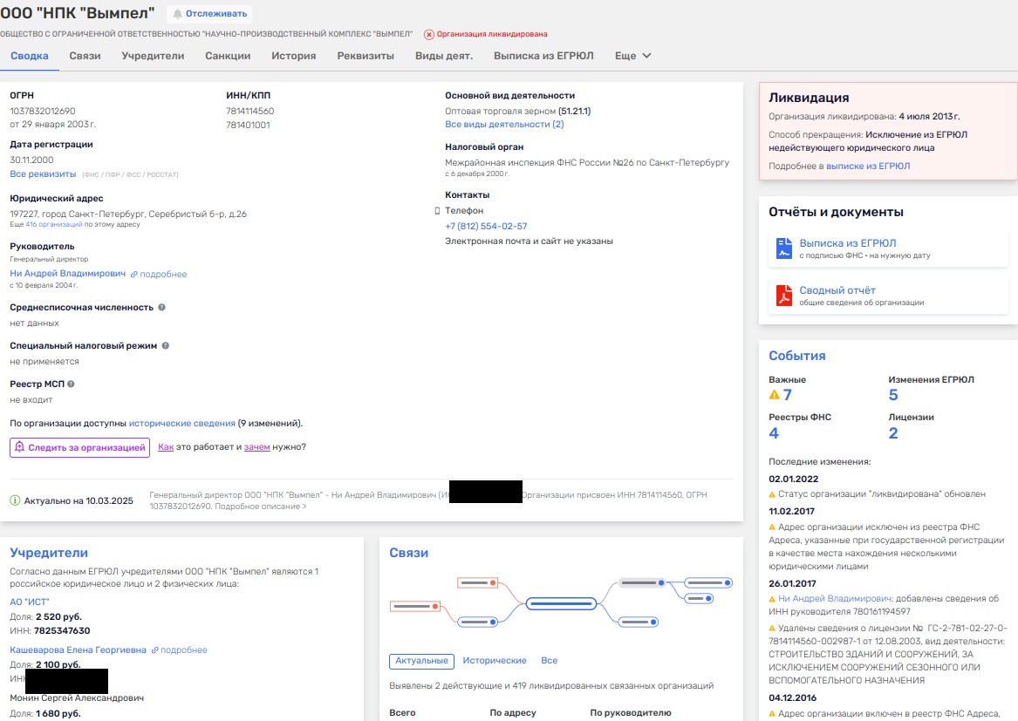Select the Актуальные filter
This screenshot has width=1018, height=721.
click(421, 661)
